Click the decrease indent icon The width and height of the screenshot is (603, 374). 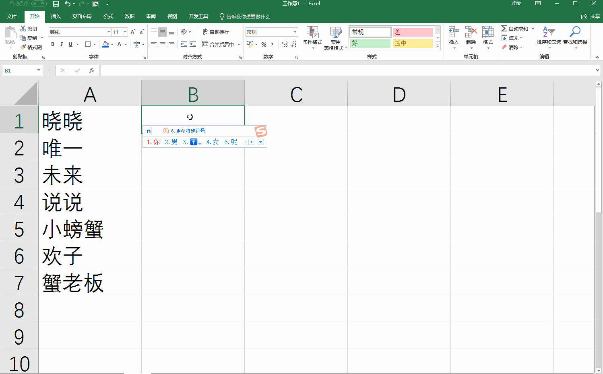(x=184, y=44)
